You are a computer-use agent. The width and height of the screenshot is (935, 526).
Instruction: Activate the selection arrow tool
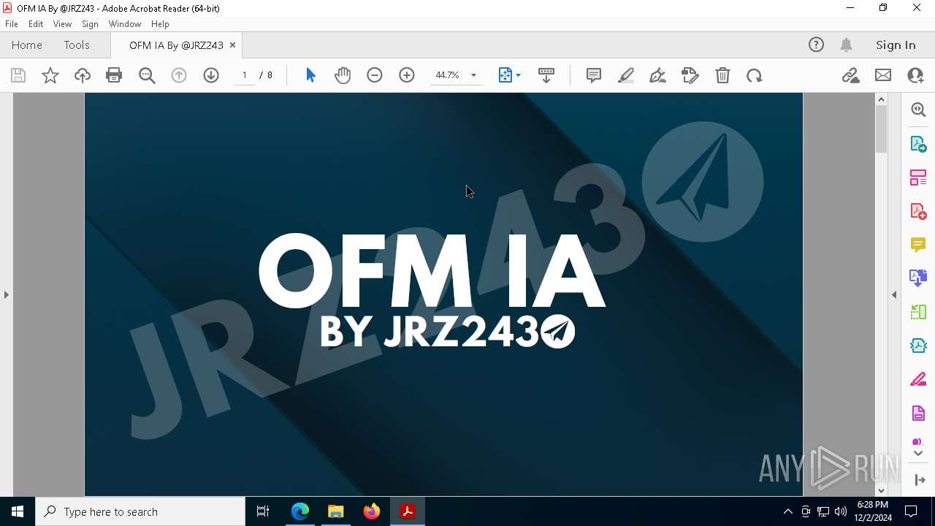tap(310, 75)
